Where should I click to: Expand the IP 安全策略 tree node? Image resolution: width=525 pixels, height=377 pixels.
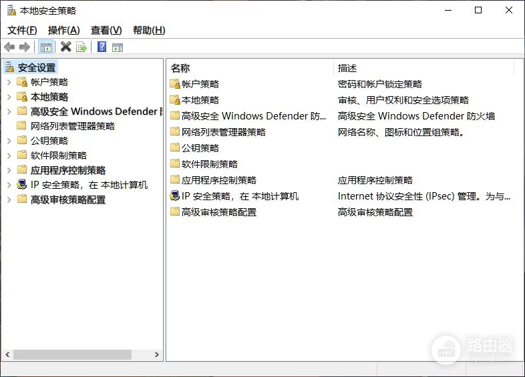9,185
